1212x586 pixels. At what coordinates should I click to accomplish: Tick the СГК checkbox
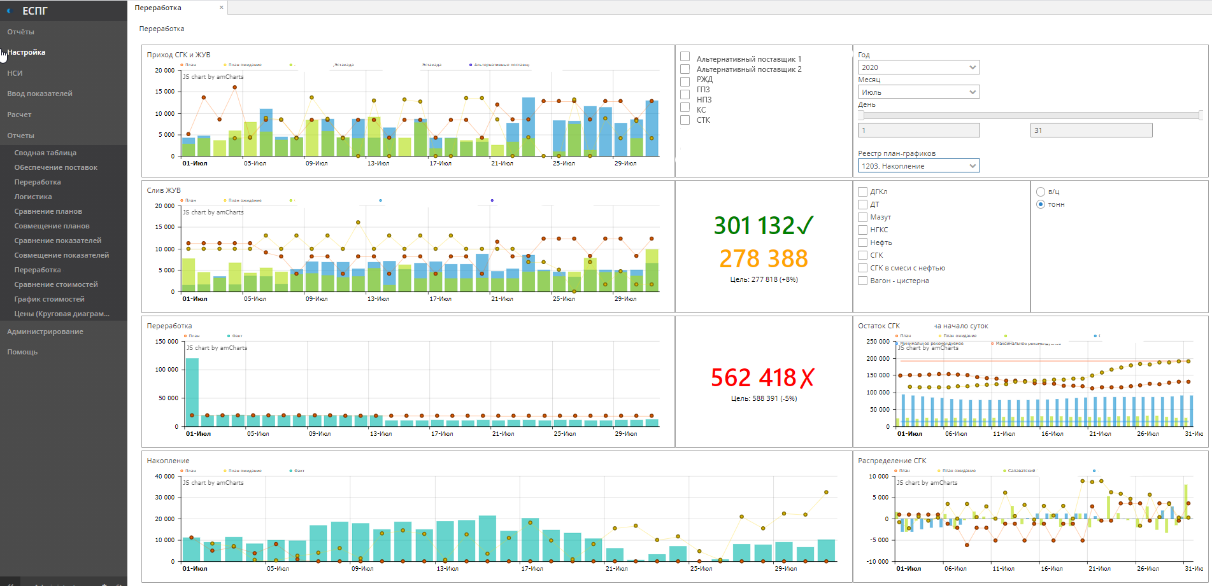pos(862,255)
